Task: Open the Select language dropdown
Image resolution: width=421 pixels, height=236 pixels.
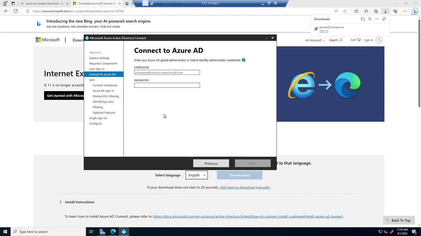Action: [x=197, y=175]
